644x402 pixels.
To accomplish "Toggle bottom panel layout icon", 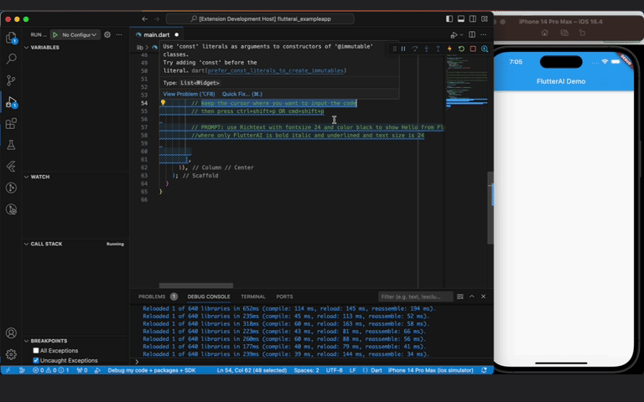I will click(461, 19).
